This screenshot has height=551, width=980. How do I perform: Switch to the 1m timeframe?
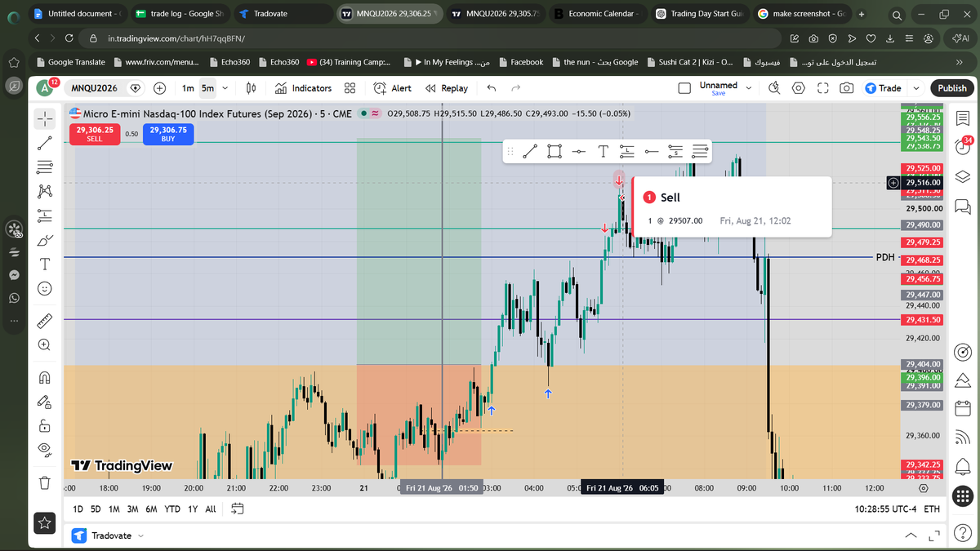pyautogui.click(x=188, y=88)
